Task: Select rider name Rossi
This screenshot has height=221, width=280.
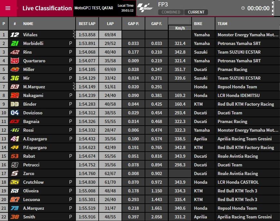Action: coord(28,130)
